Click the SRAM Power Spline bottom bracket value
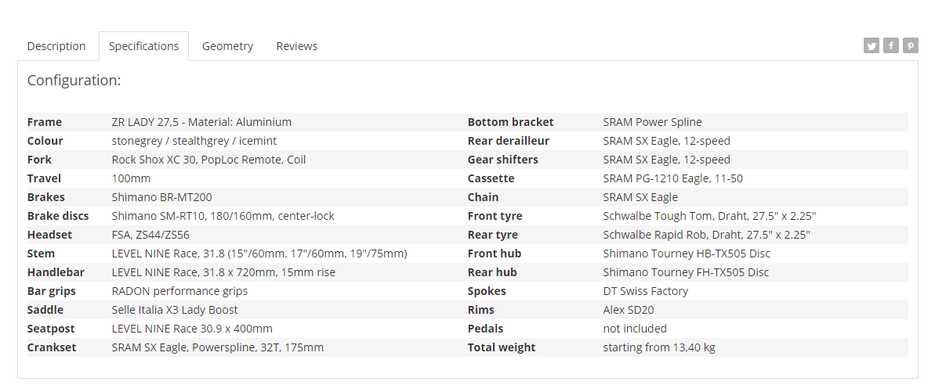The image size is (935, 392). (x=652, y=122)
